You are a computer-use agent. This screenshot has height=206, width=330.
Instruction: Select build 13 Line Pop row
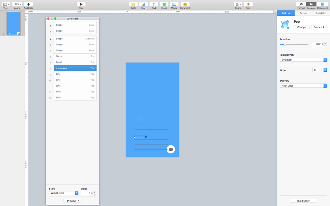tap(75, 98)
